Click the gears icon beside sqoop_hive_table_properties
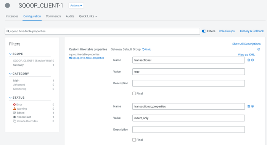This screenshot has height=145, width=267. click(x=70, y=58)
